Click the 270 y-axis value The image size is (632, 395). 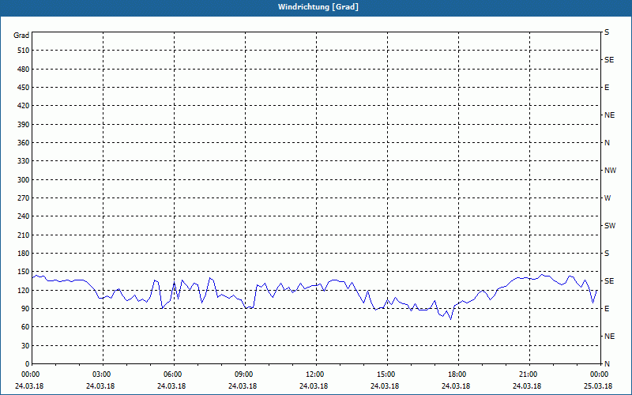click(x=24, y=198)
